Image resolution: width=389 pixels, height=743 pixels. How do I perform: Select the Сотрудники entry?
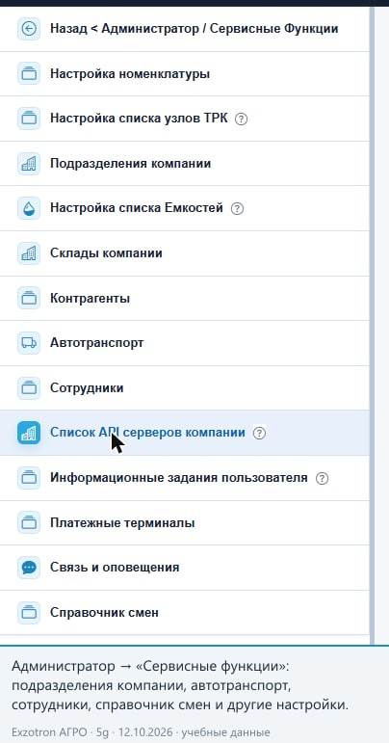(185, 387)
